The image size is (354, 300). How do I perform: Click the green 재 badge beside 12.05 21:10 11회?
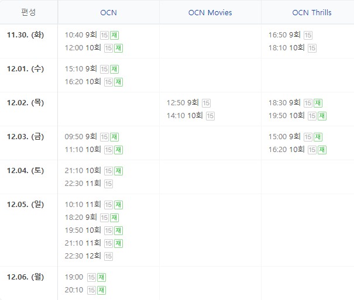(118, 243)
